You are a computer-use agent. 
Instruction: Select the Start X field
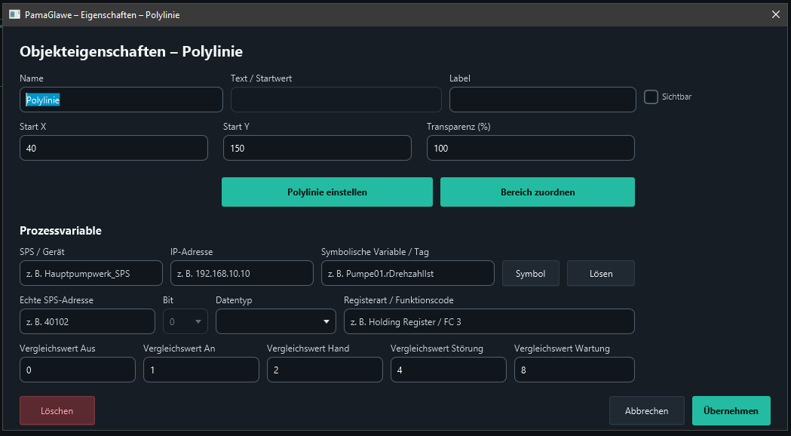(x=114, y=148)
